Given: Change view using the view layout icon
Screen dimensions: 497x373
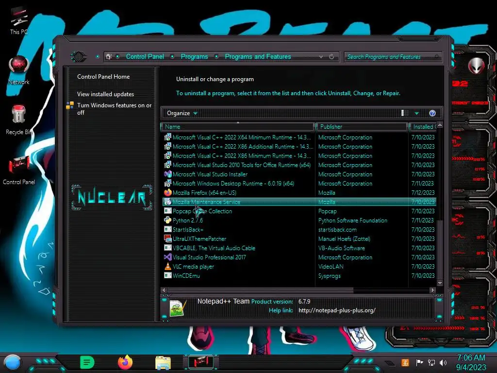Looking at the screenshot, I should tap(405, 113).
